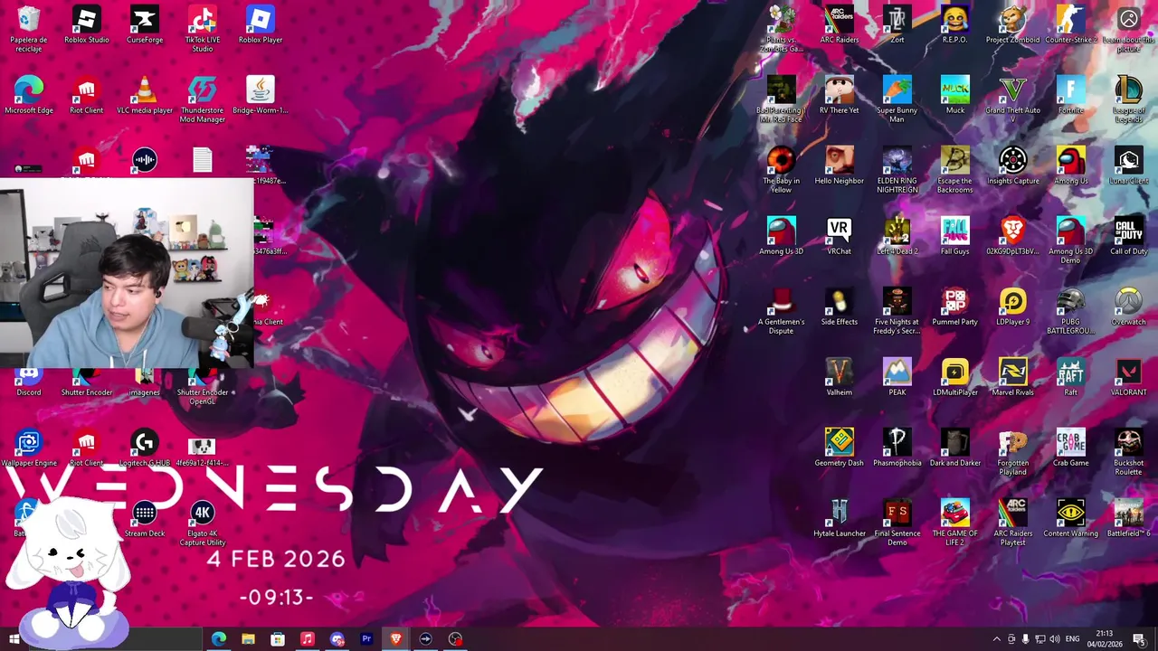The height and width of the screenshot is (651, 1158).
Task: Open the Papelera de reciclaje icon
Action: point(29,29)
